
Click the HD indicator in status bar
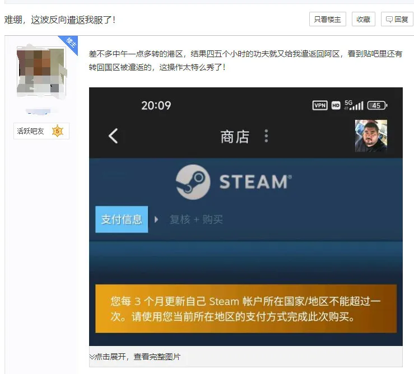click(336, 105)
